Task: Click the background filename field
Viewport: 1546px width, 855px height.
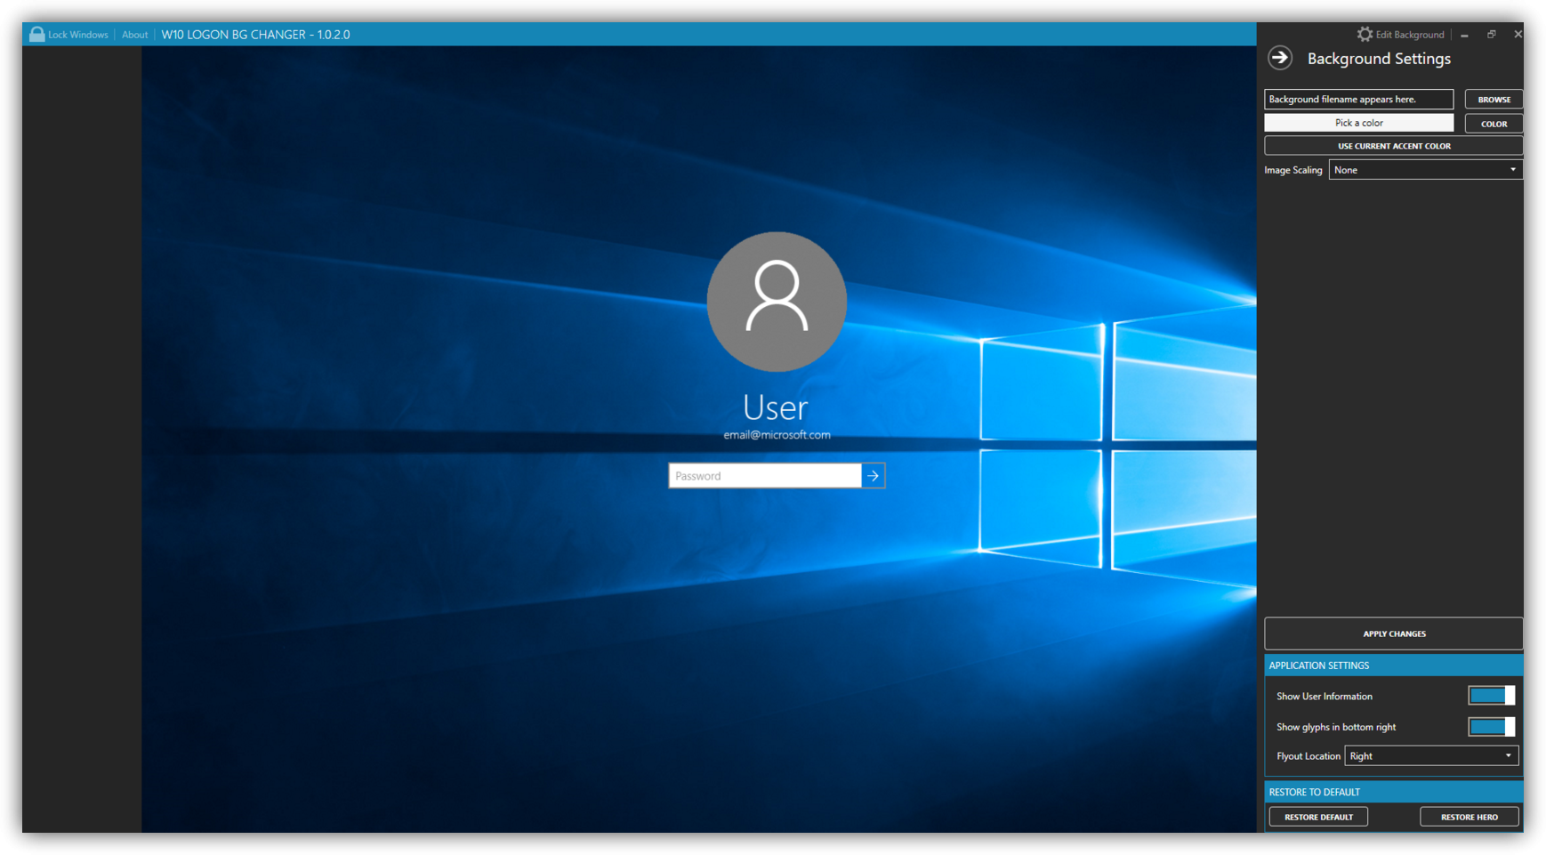Action: [x=1359, y=99]
